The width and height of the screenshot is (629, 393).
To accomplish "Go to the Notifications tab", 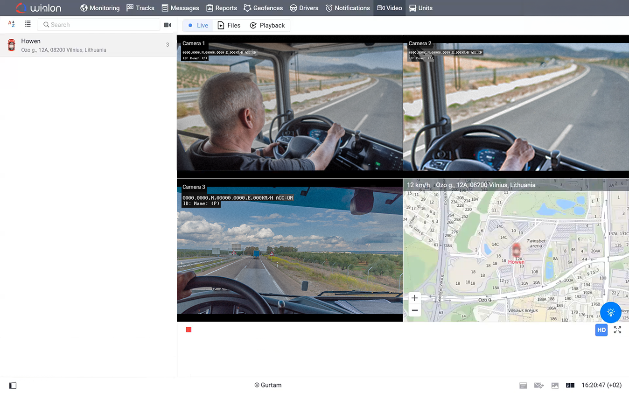I will coord(348,8).
